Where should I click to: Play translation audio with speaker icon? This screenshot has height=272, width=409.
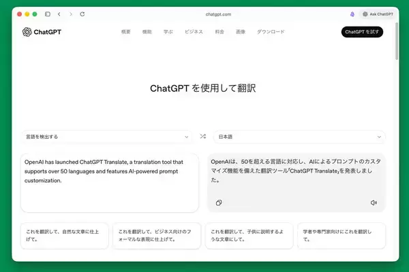(x=374, y=203)
